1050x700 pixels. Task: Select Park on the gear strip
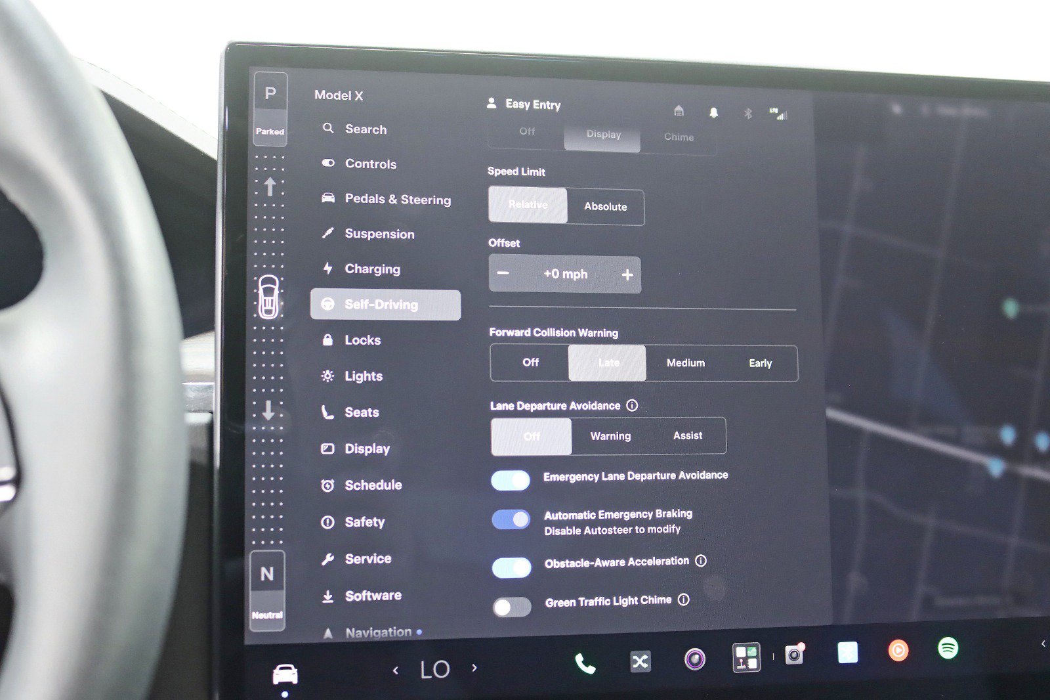point(270,109)
